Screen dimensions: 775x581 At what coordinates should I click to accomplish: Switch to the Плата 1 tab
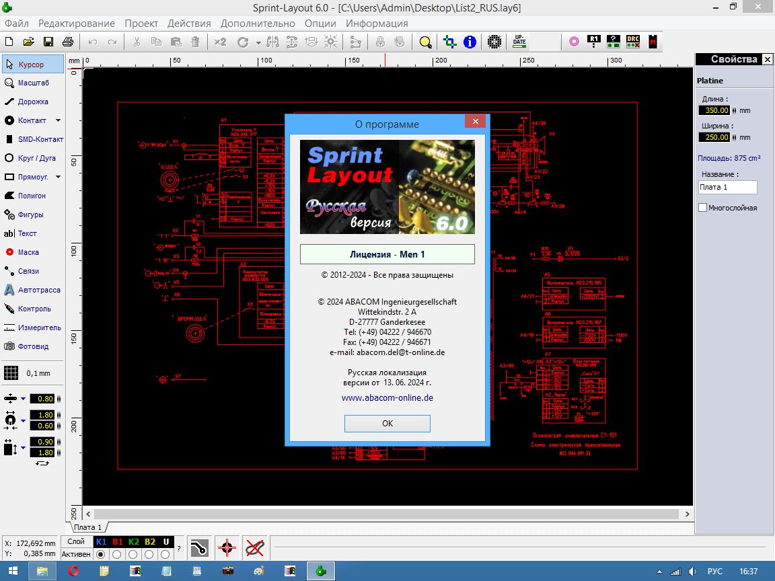coord(88,527)
